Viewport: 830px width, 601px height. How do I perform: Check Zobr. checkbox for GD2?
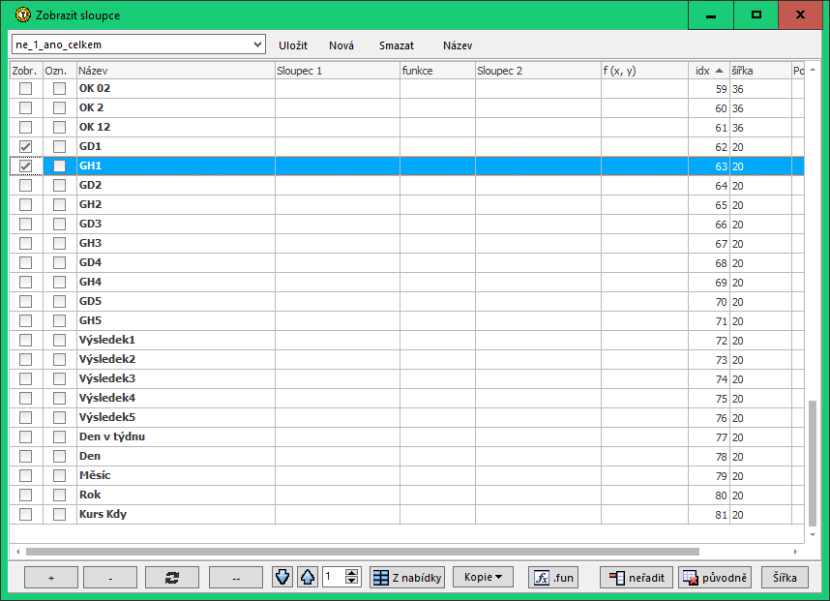tap(25, 185)
